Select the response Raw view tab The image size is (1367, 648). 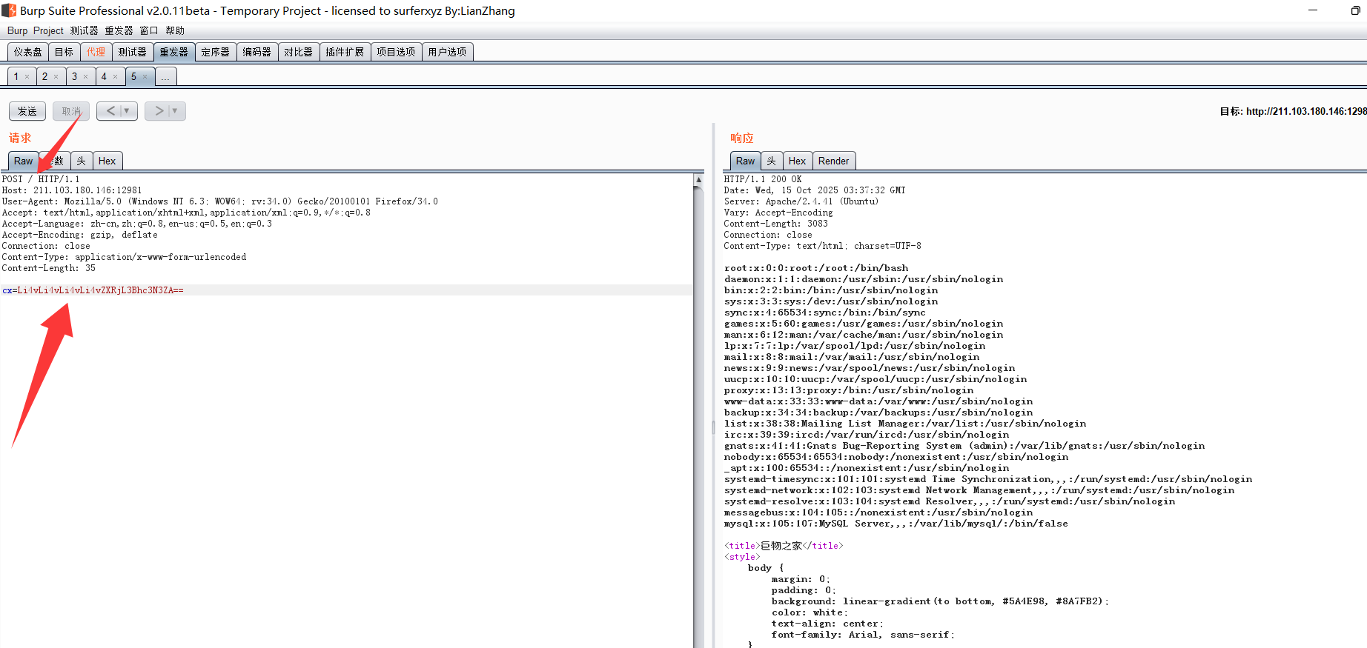pyautogui.click(x=745, y=161)
